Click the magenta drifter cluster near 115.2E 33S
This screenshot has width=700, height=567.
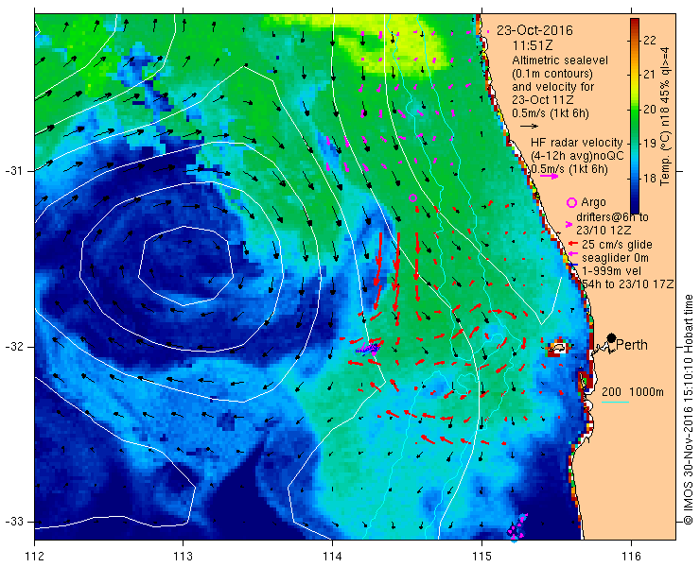click(x=517, y=527)
